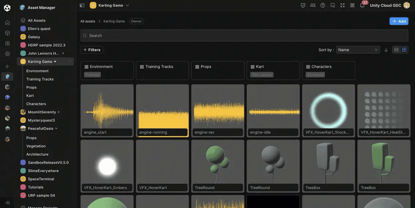Open notifications bell with 37 badge
This screenshot has height=208, width=415.
(362, 5)
